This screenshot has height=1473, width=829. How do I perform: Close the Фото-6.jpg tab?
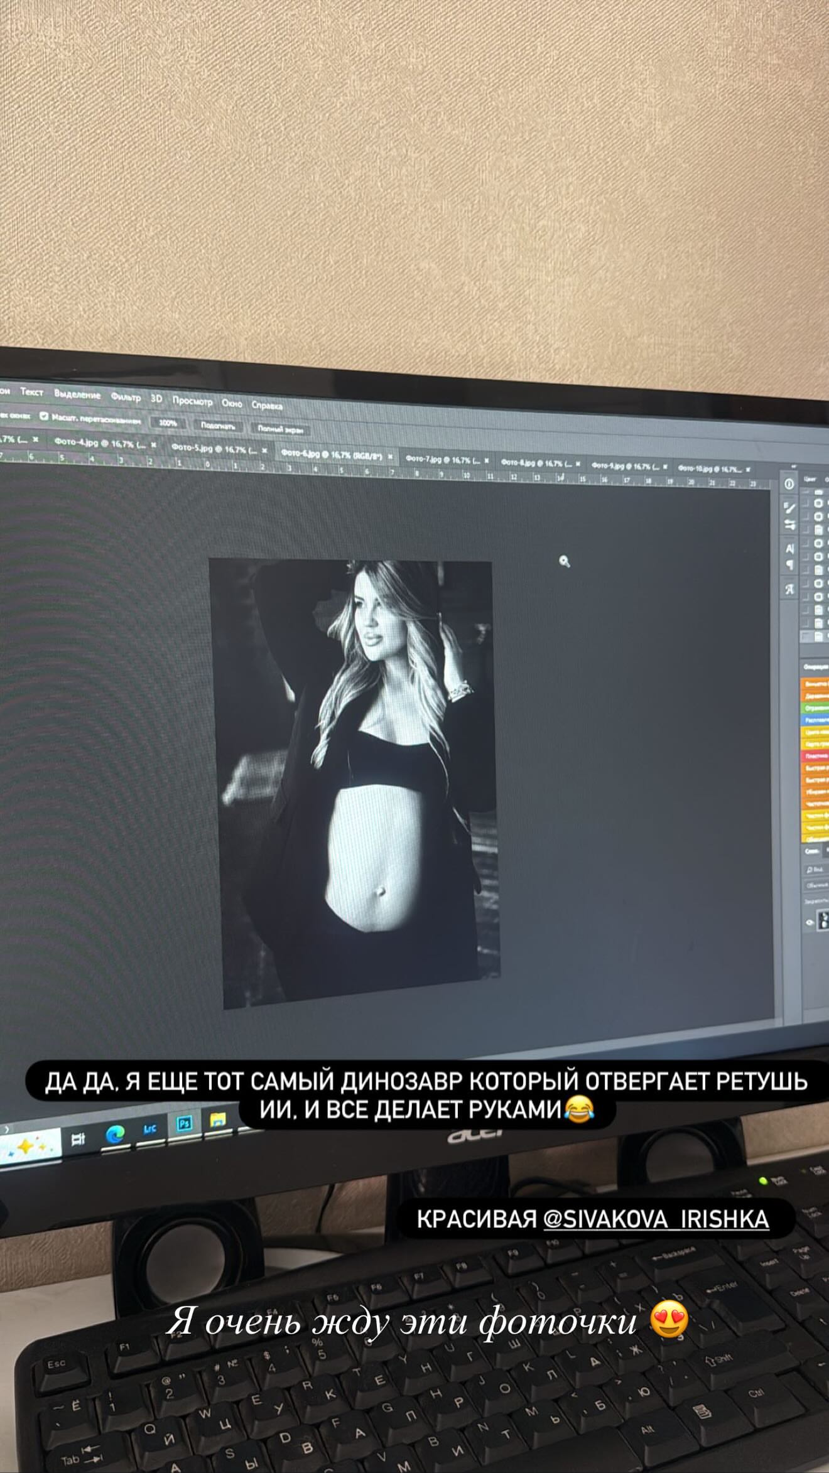(390, 456)
